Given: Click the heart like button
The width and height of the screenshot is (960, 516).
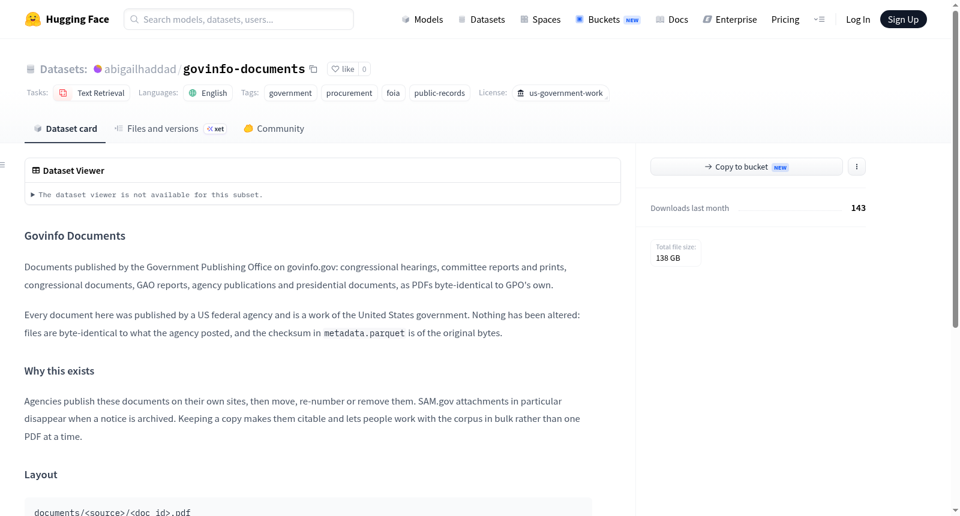Looking at the screenshot, I should pos(343,69).
